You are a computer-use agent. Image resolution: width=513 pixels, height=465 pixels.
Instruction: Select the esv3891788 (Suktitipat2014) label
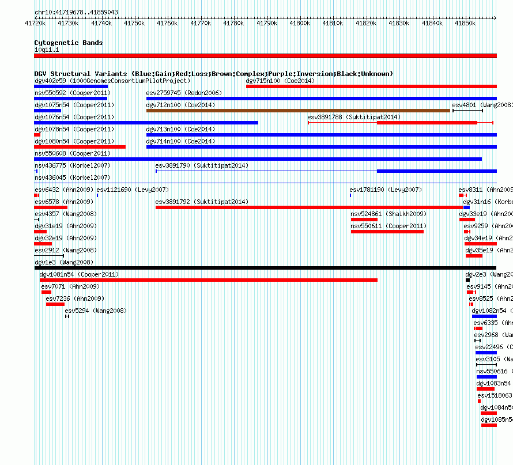354,117
